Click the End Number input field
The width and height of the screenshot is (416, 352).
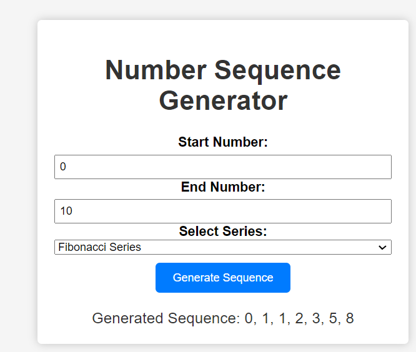pos(222,212)
